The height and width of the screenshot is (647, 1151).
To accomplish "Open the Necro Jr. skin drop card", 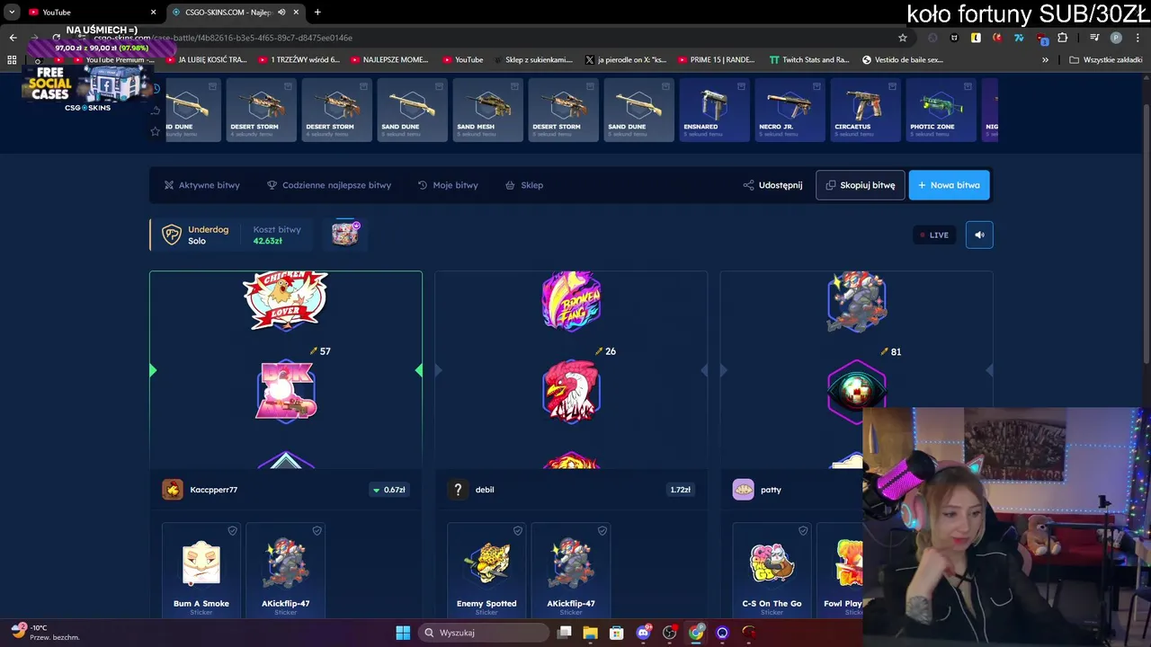I will coord(790,110).
